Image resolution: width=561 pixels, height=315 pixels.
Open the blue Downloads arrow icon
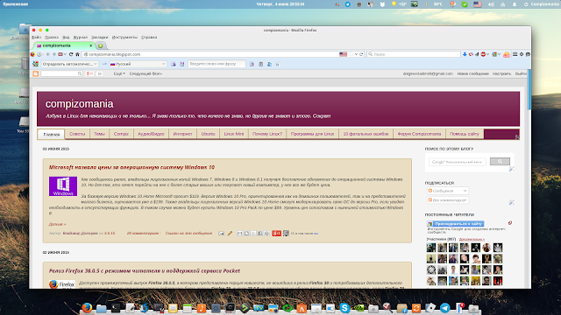coord(465,54)
